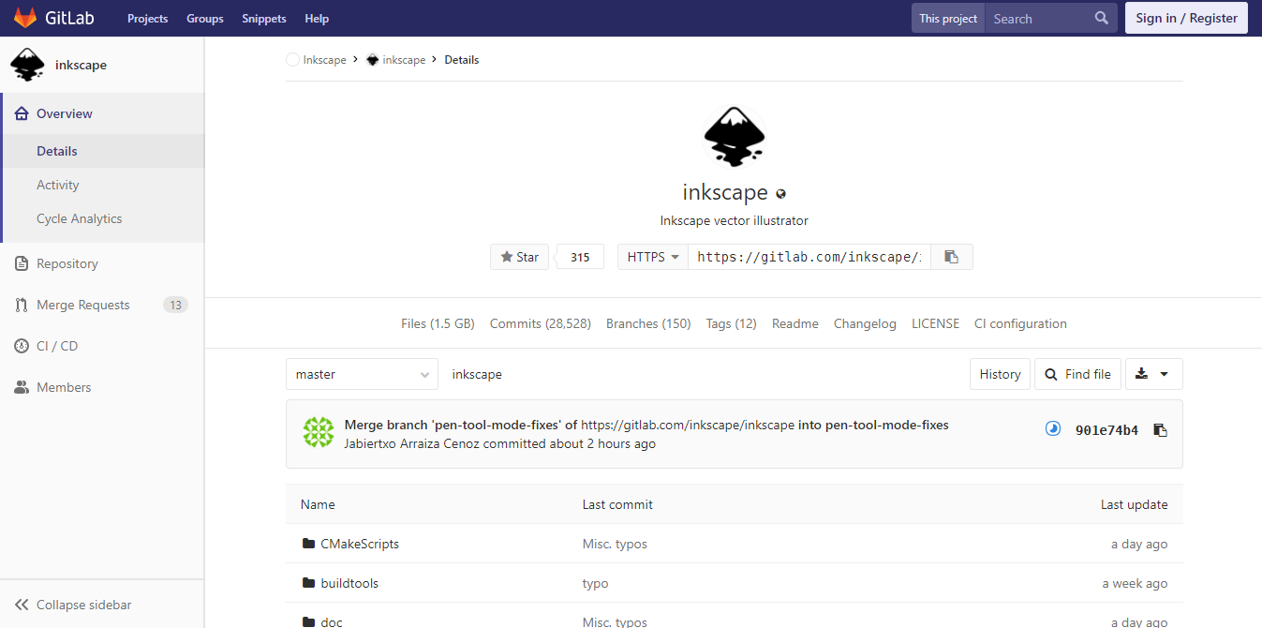Click the GitLab fox logo
This screenshot has height=628, width=1262.
point(25,18)
